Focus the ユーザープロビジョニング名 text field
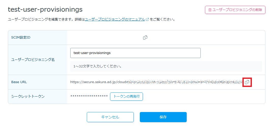The image size is (273, 129). [x=135, y=53]
